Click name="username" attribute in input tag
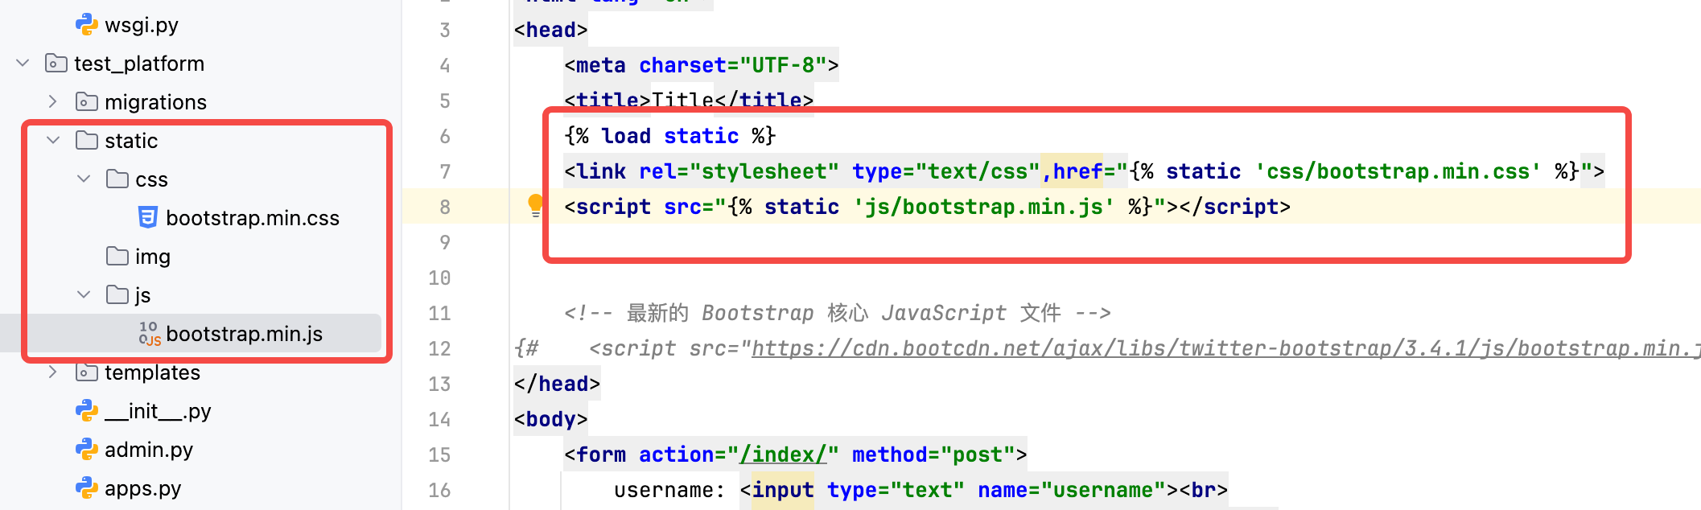The width and height of the screenshot is (1701, 510). (x=1072, y=490)
